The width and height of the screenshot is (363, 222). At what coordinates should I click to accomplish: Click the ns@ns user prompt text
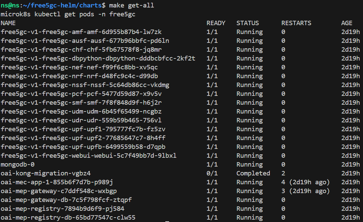pyautogui.click(x=10, y=5)
